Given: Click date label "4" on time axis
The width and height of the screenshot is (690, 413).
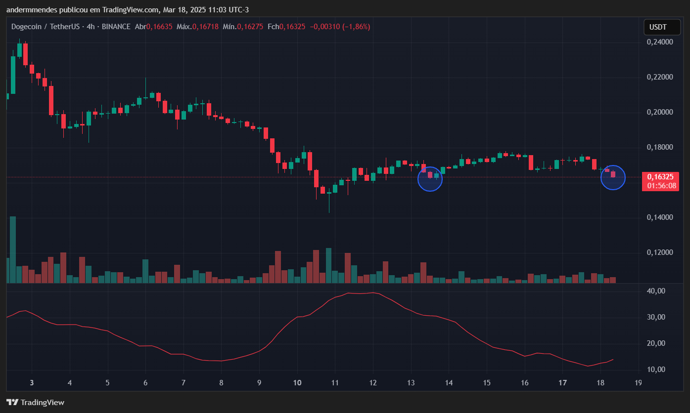Looking at the screenshot, I should 70,383.
